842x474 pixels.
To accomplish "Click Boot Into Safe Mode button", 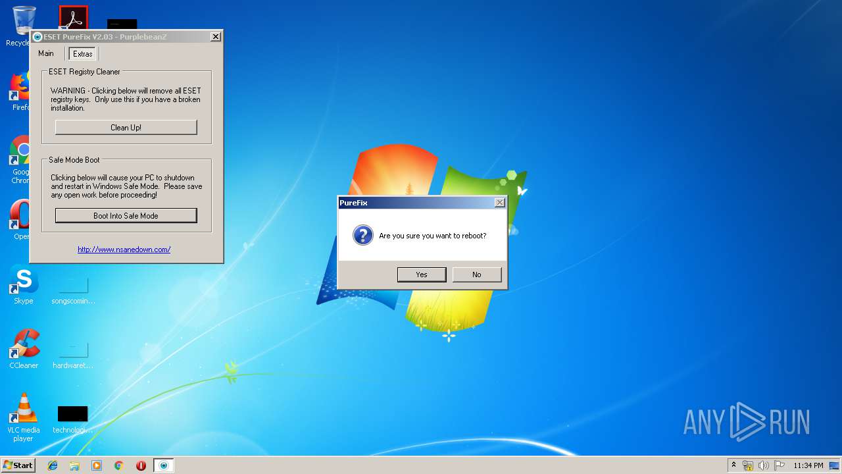I will pyautogui.click(x=126, y=215).
